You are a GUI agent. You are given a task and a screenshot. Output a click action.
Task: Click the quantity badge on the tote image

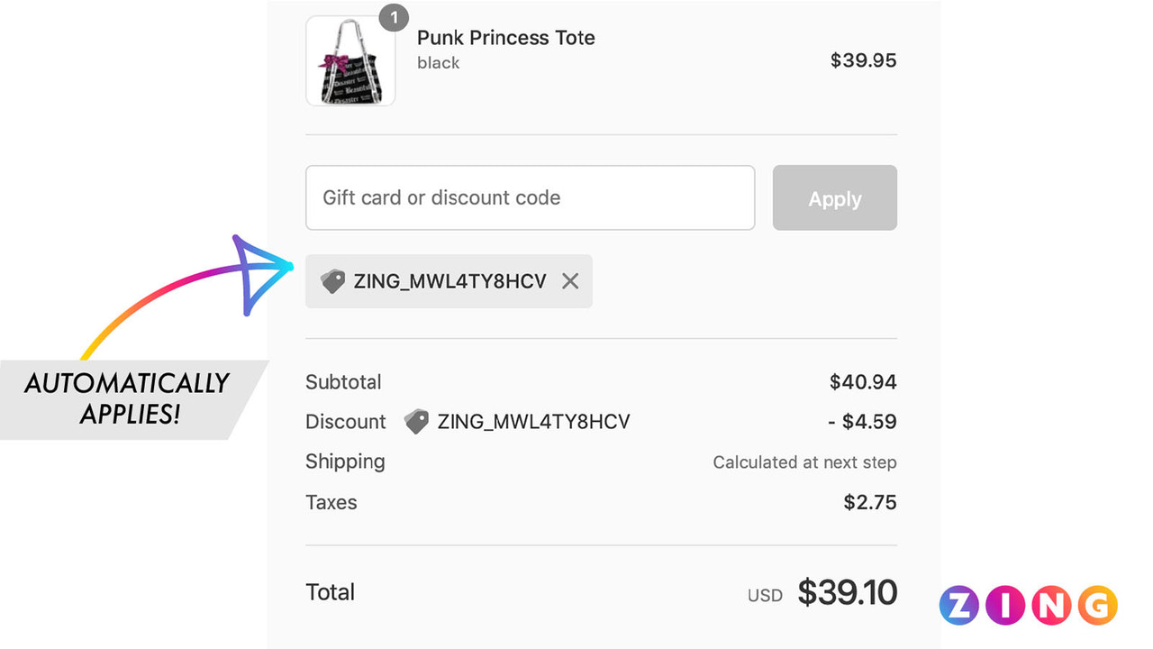point(394,17)
